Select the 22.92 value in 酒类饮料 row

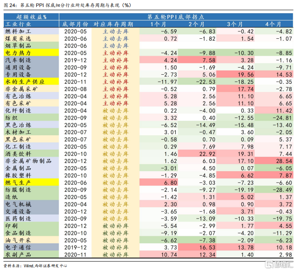click(x=197, y=154)
